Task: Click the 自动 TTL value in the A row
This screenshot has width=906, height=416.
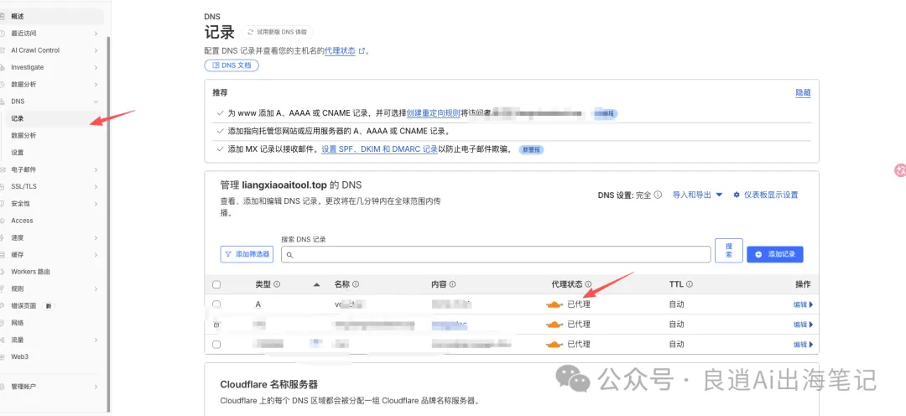Action: pyautogui.click(x=677, y=304)
